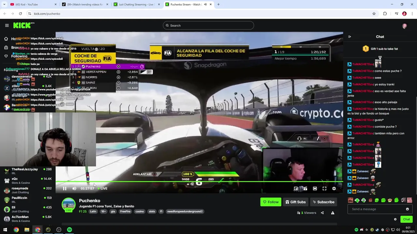This screenshot has height=234, width=417.
Task: Click the Kick Search box
Action: (x=208, y=25)
